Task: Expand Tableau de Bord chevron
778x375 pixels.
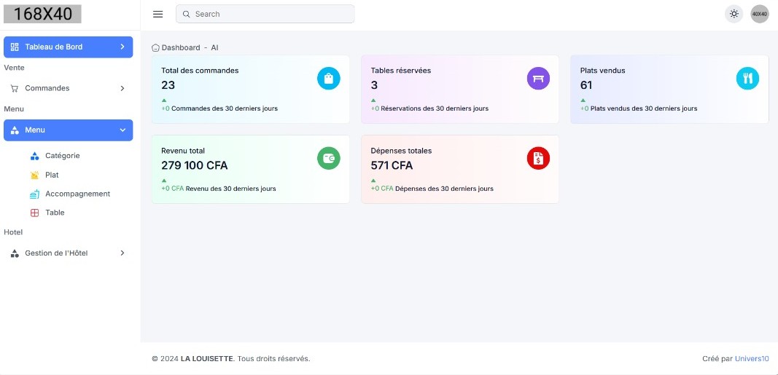Action: click(x=122, y=47)
